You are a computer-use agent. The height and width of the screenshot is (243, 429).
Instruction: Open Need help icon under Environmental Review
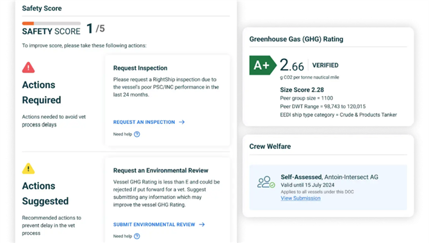pyautogui.click(x=137, y=236)
